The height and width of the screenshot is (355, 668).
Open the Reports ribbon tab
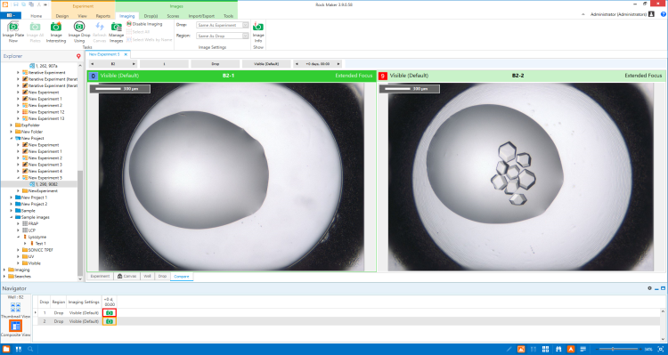[x=102, y=16]
